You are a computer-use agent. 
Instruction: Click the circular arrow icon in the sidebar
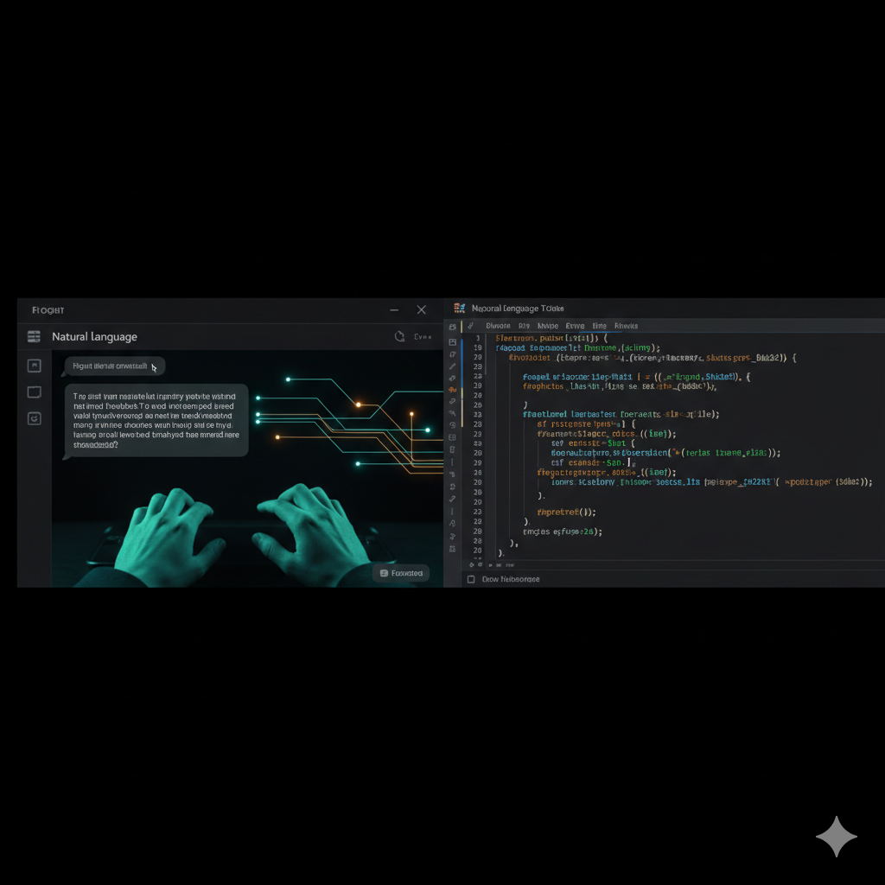pos(34,417)
